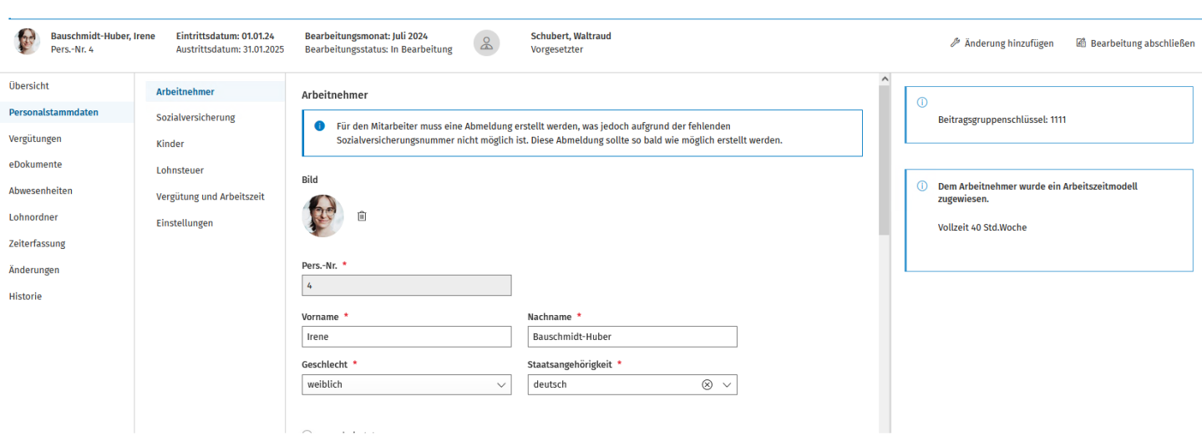
Task: Click the Bearbeitung abschließen icon
Action: pyautogui.click(x=1081, y=43)
